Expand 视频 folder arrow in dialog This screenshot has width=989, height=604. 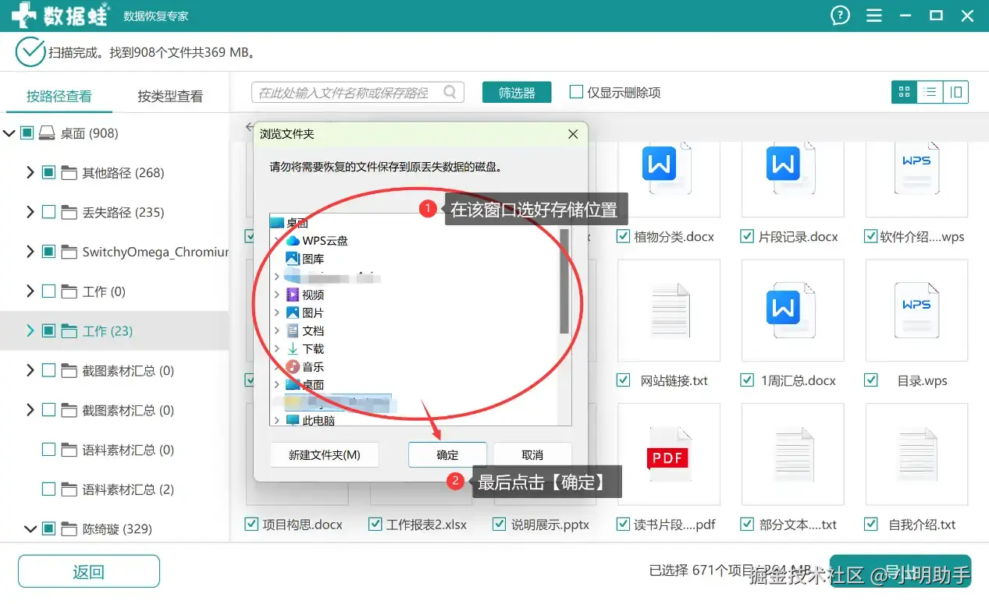(276, 295)
